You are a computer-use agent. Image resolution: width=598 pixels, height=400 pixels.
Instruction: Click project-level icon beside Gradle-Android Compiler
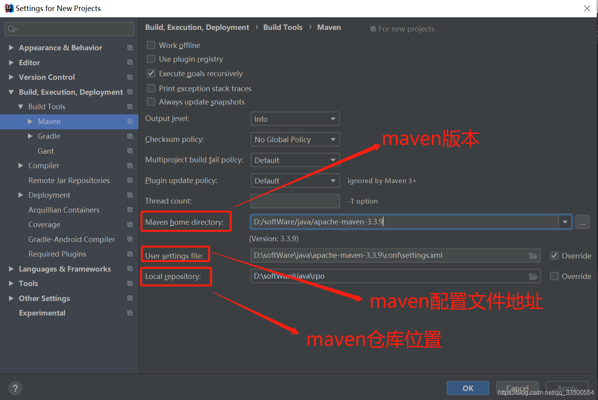pos(130,239)
